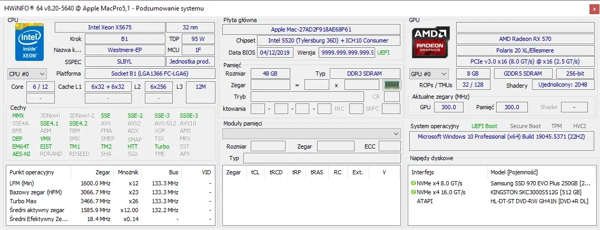Click the green memory module icon
The width and height of the screenshot is (600, 230).
(391, 85)
